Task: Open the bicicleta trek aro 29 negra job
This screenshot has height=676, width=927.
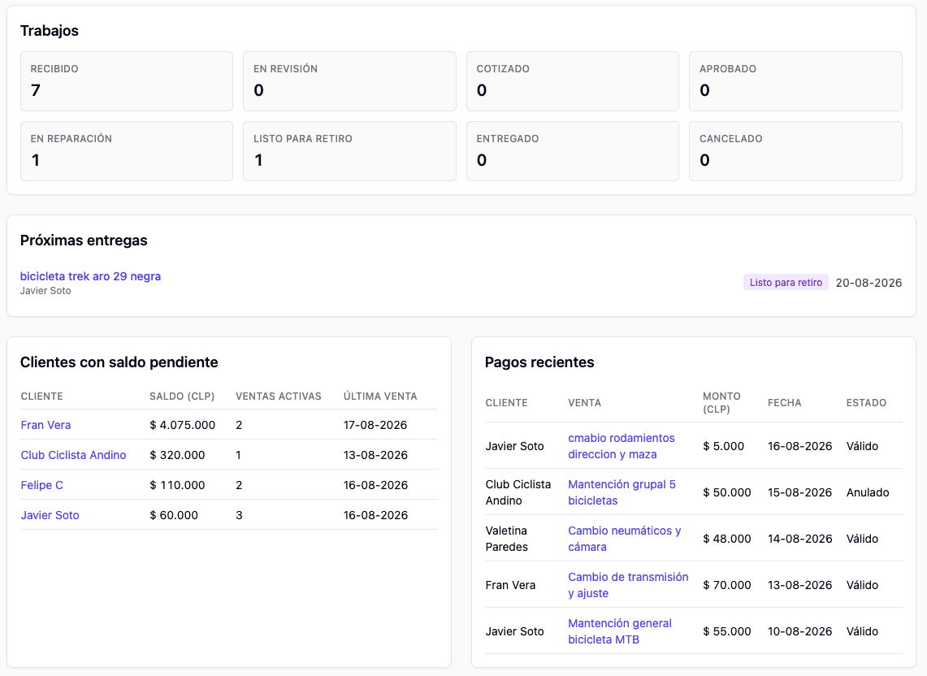Action: coord(90,276)
